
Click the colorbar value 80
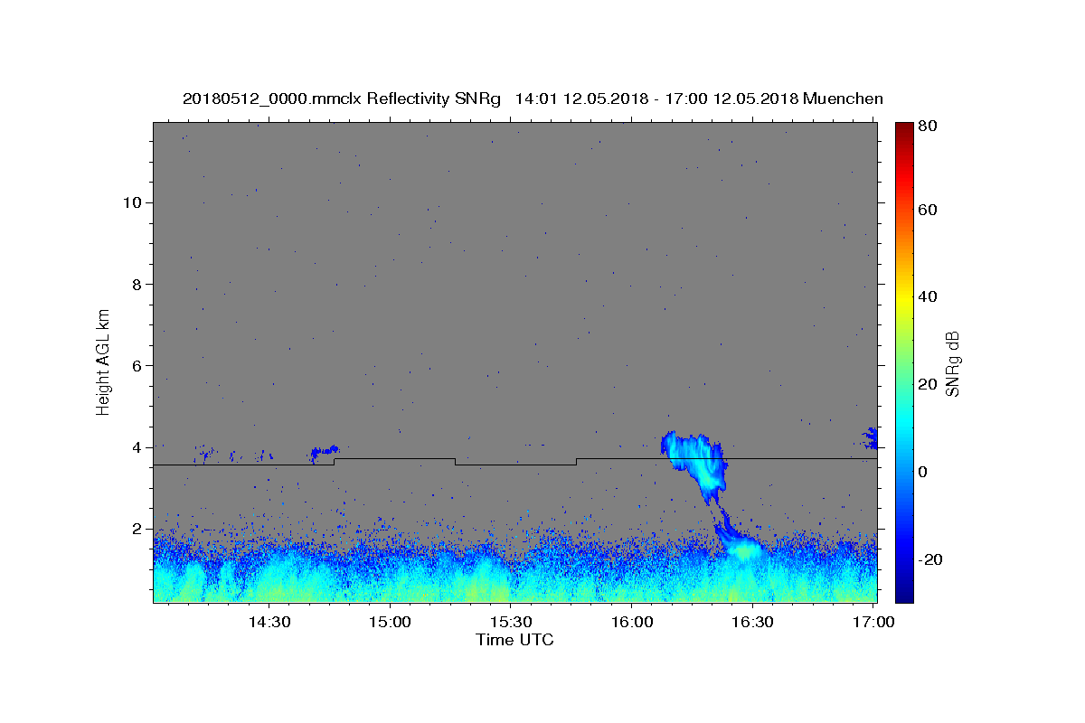[929, 127]
